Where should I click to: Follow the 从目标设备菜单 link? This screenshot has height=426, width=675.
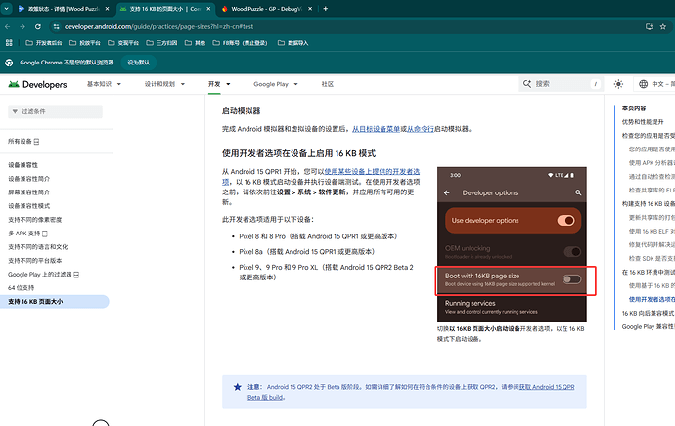coord(377,129)
